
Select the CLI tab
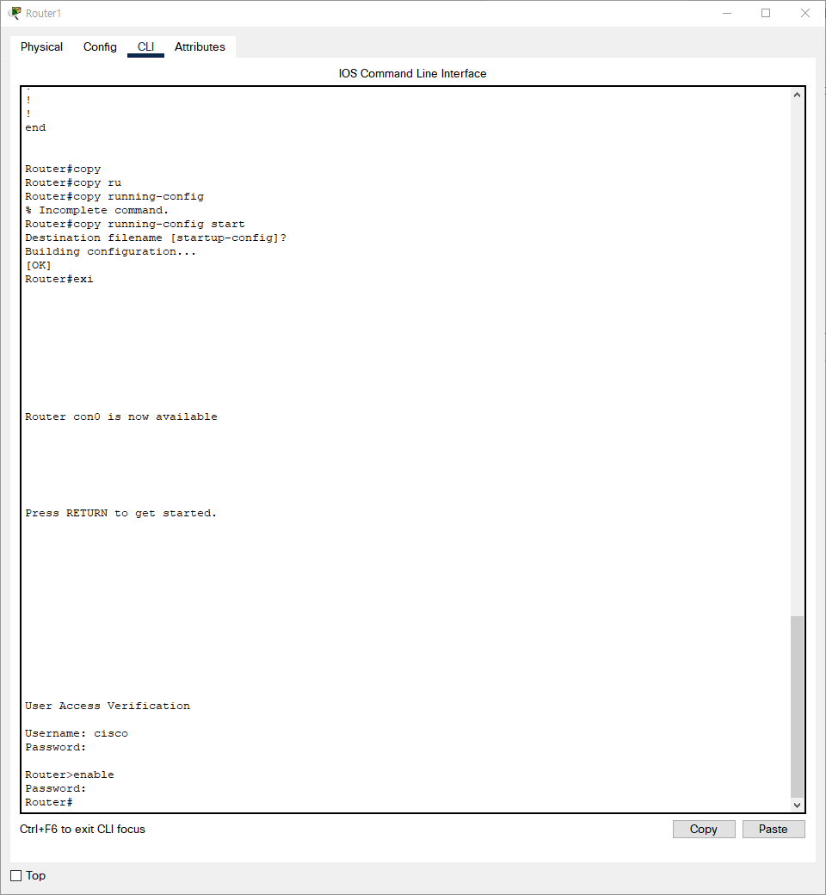click(x=145, y=46)
